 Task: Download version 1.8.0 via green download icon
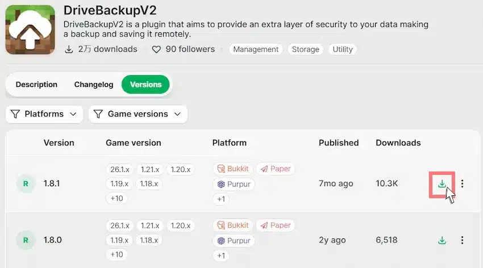click(x=442, y=240)
